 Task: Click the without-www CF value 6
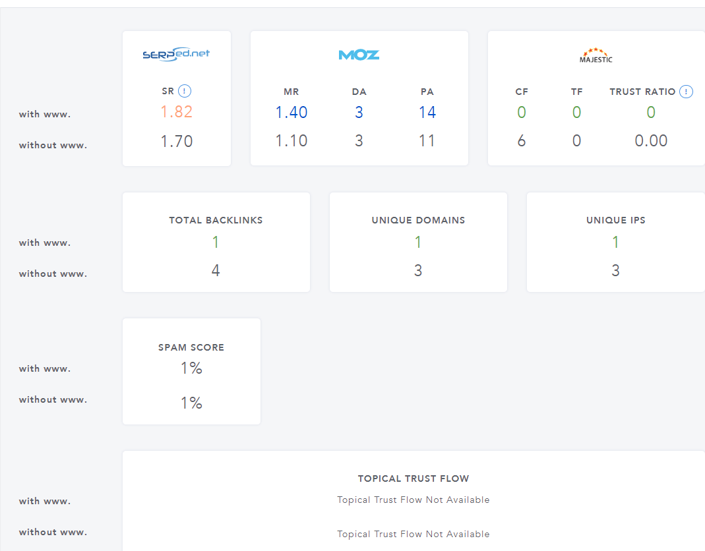[522, 141]
